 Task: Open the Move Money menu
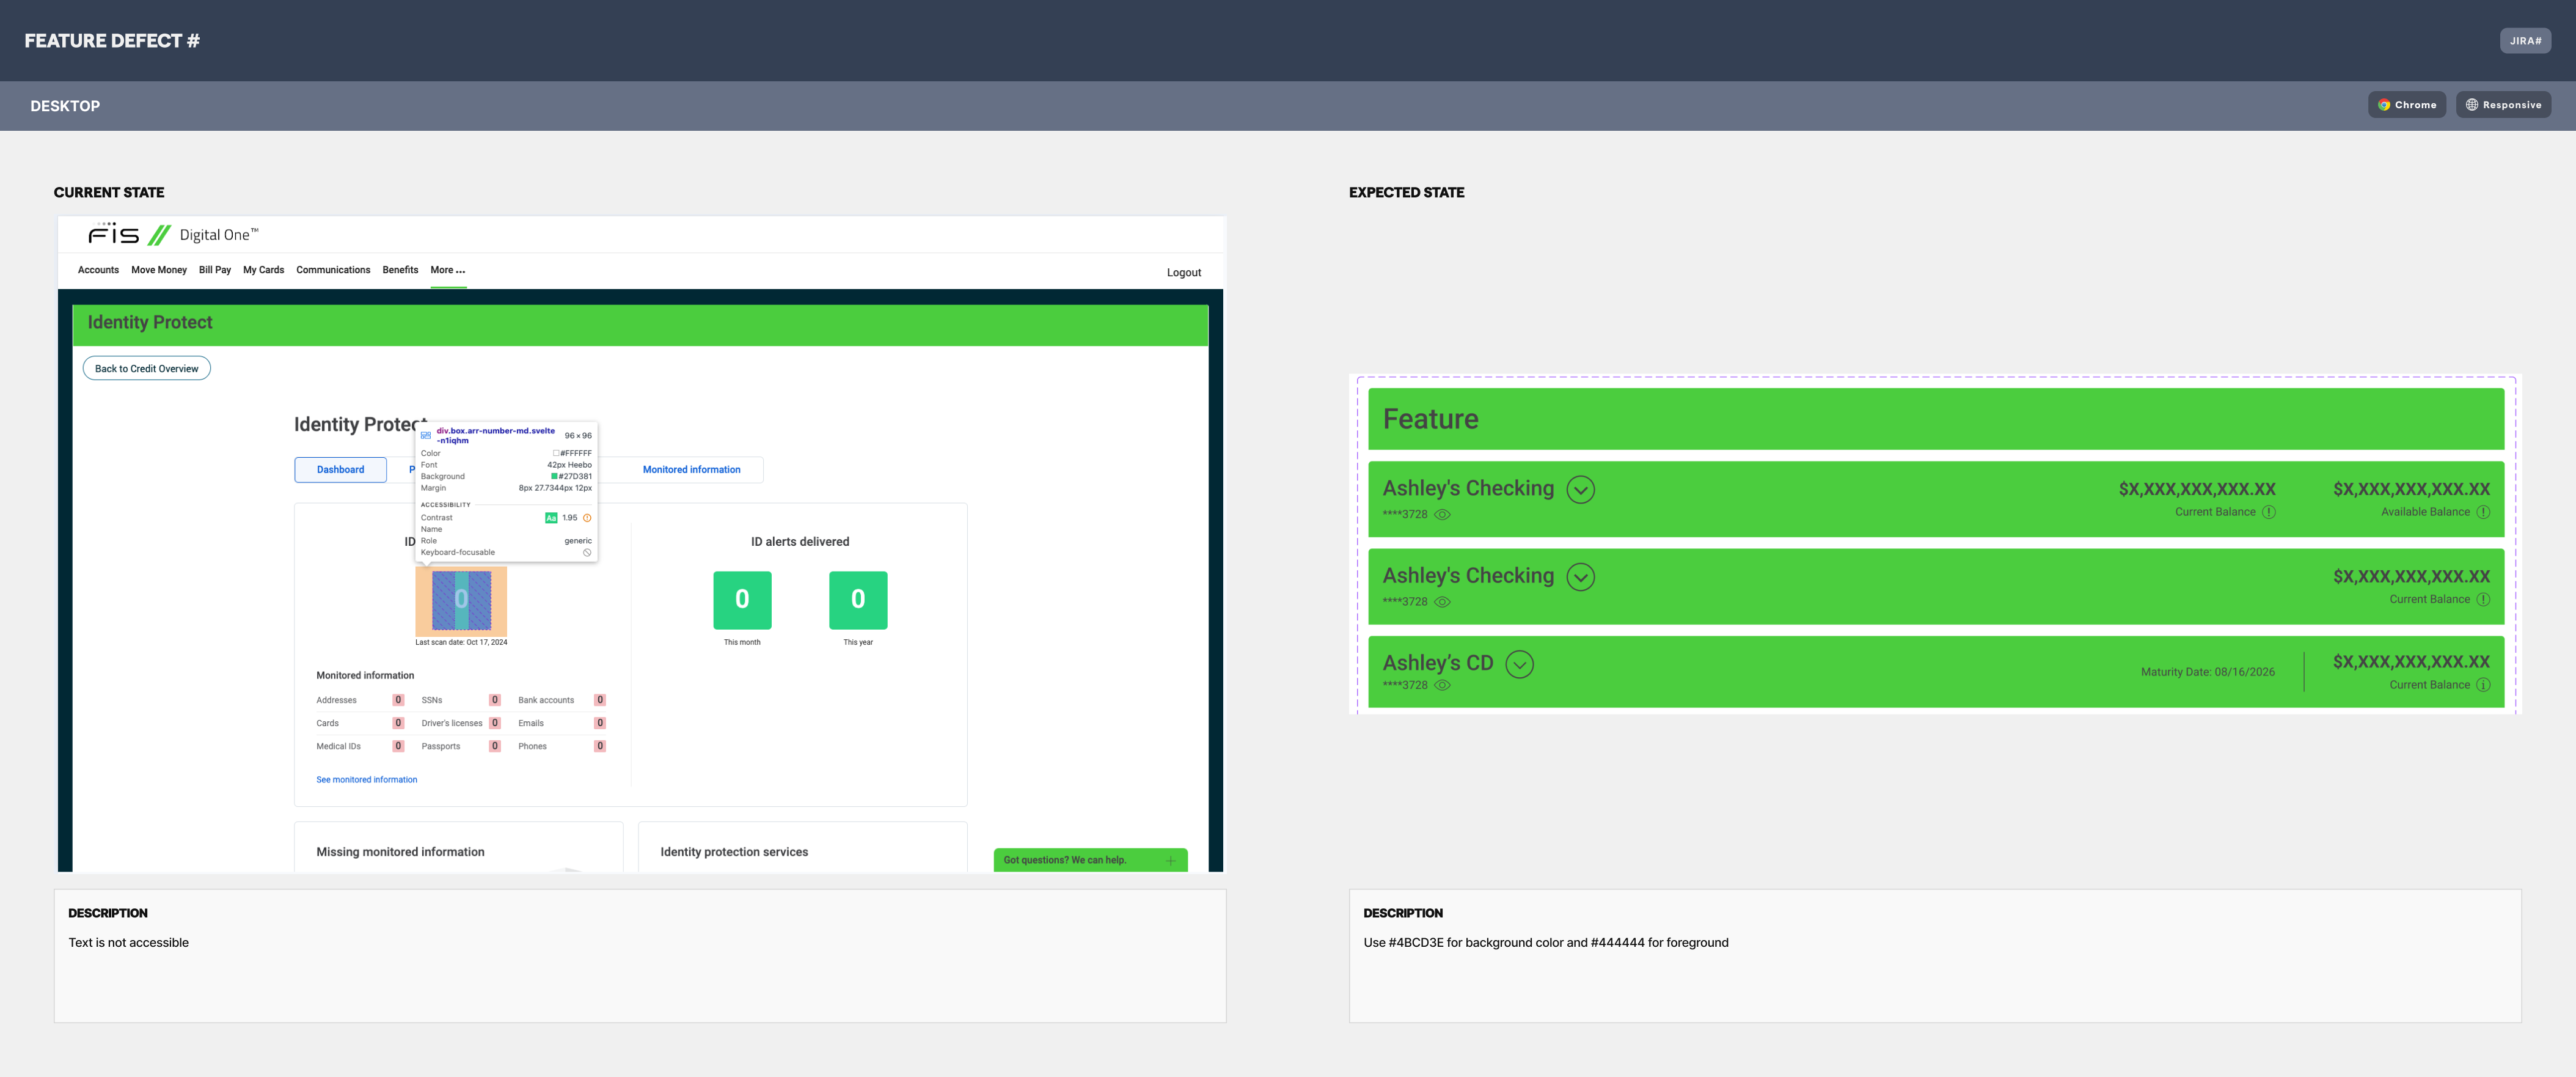(159, 270)
